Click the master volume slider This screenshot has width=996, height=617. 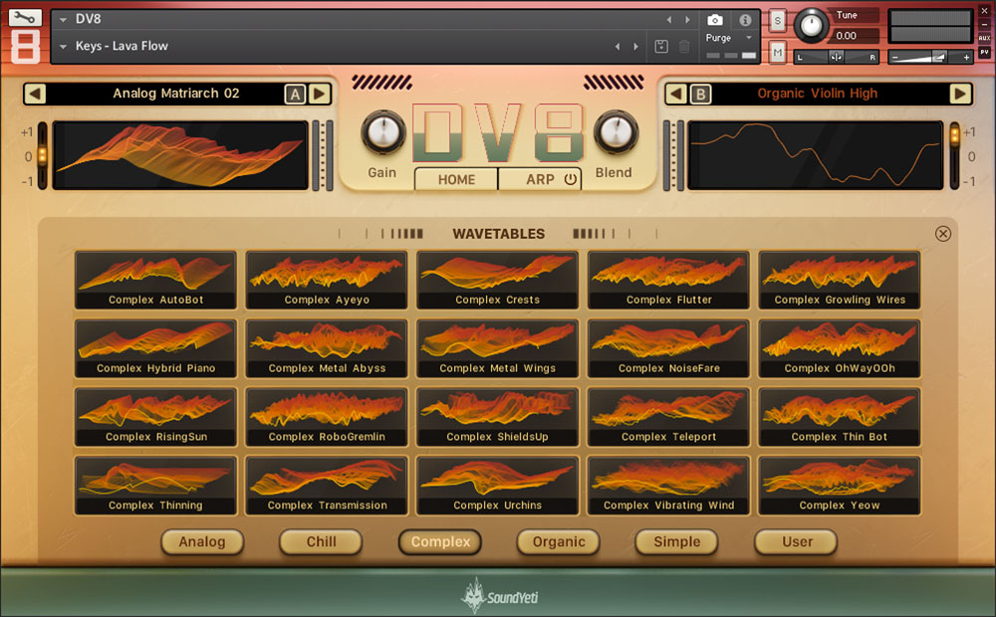pyautogui.click(x=930, y=57)
